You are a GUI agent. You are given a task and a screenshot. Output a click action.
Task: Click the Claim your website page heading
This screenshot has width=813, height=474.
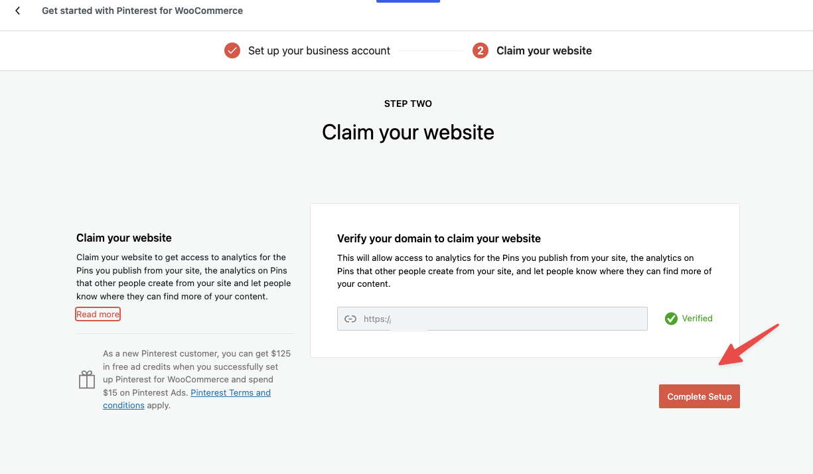tap(407, 132)
